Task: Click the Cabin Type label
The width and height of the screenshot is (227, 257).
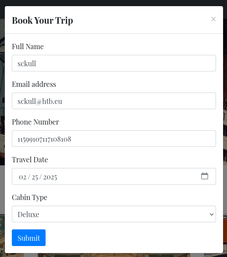Action: 30,197
